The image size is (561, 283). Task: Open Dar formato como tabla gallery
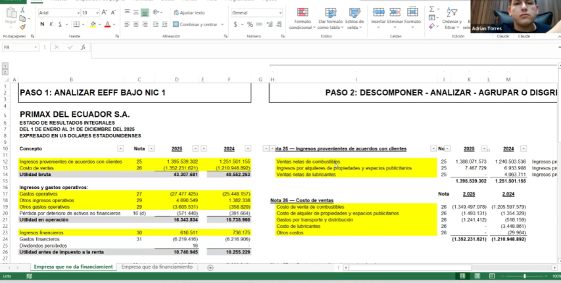point(330,18)
